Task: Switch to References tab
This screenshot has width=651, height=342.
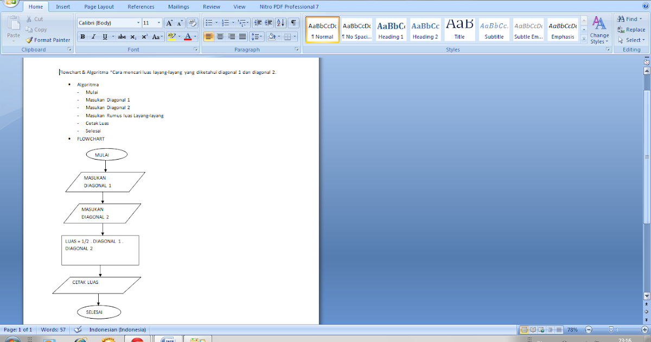Action: [x=141, y=7]
